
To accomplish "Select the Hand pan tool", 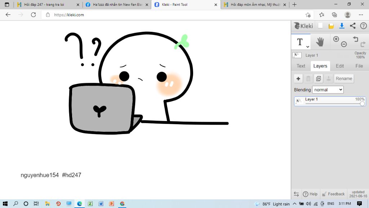I will (x=320, y=42).
